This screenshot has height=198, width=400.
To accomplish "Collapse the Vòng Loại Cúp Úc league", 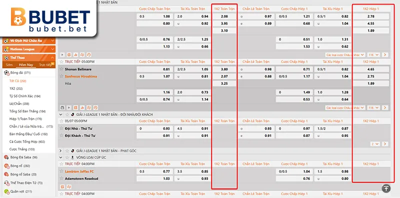I will coord(60,157).
